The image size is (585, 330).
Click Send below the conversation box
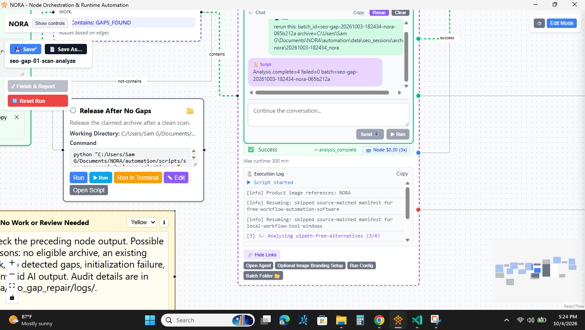pyautogui.click(x=370, y=134)
